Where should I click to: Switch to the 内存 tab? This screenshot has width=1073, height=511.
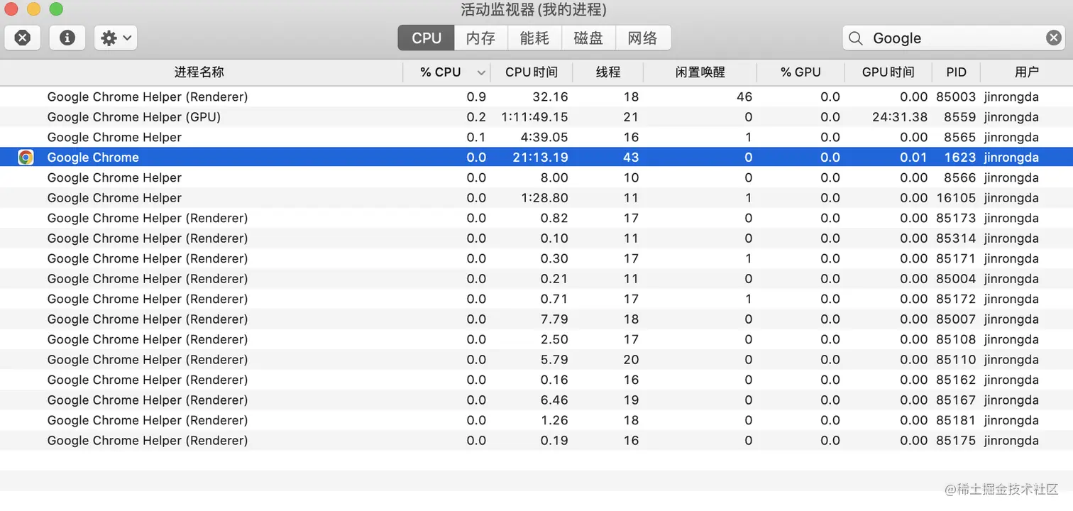480,38
